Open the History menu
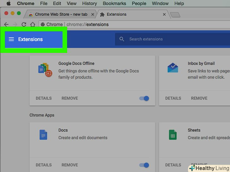Image resolution: width=230 pixels, height=172 pixels. click(89, 3)
